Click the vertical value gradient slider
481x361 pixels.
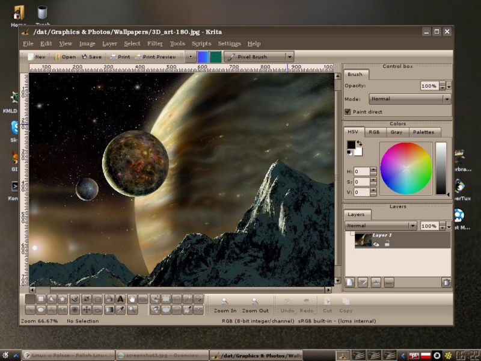tap(441, 168)
